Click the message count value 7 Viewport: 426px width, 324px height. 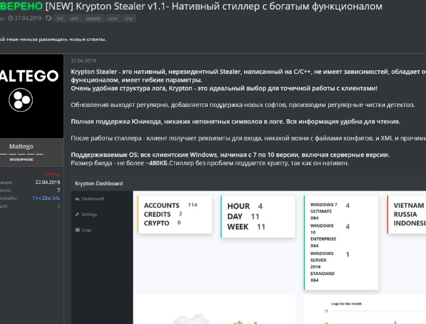(59, 190)
